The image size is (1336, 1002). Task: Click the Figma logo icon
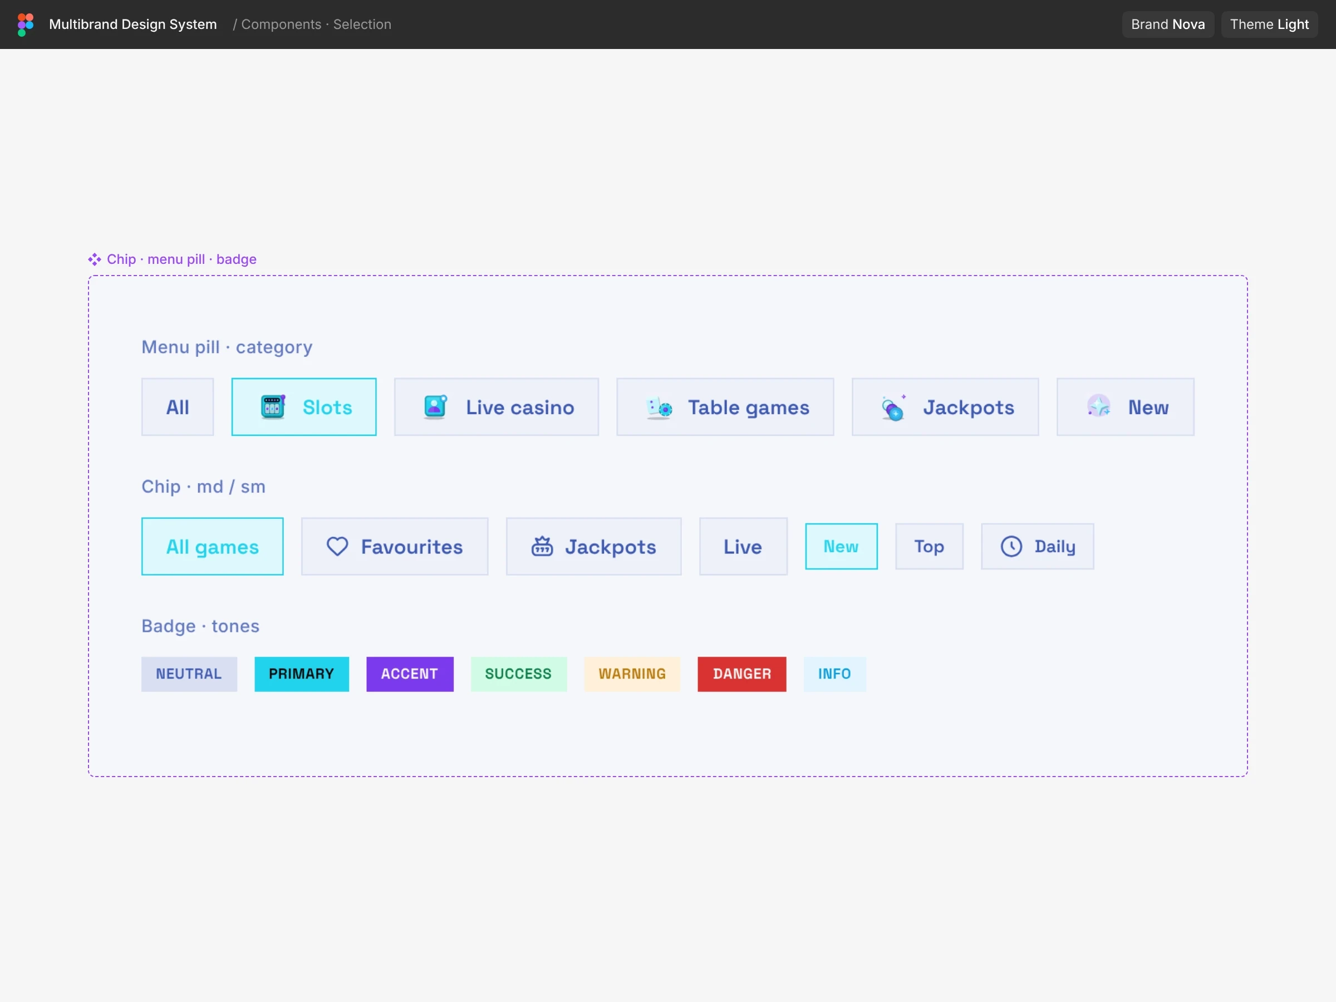point(26,24)
